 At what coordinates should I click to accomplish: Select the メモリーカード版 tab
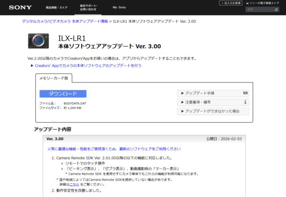click(54, 78)
